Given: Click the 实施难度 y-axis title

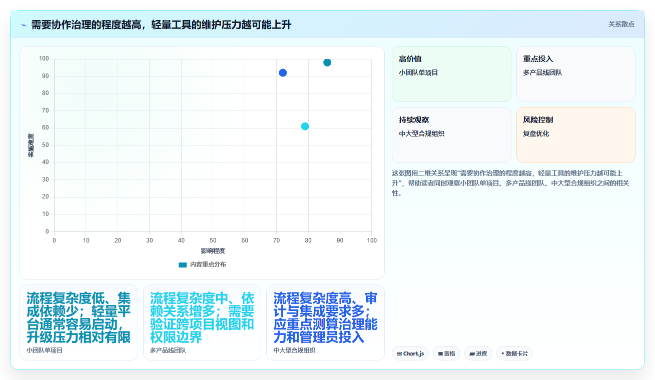Looking at the screenshot, I should coord(31,145).
